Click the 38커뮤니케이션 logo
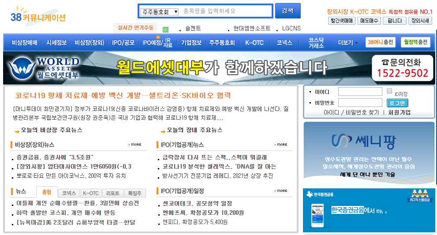Screen dimensions: 437x235 (38, 17)
